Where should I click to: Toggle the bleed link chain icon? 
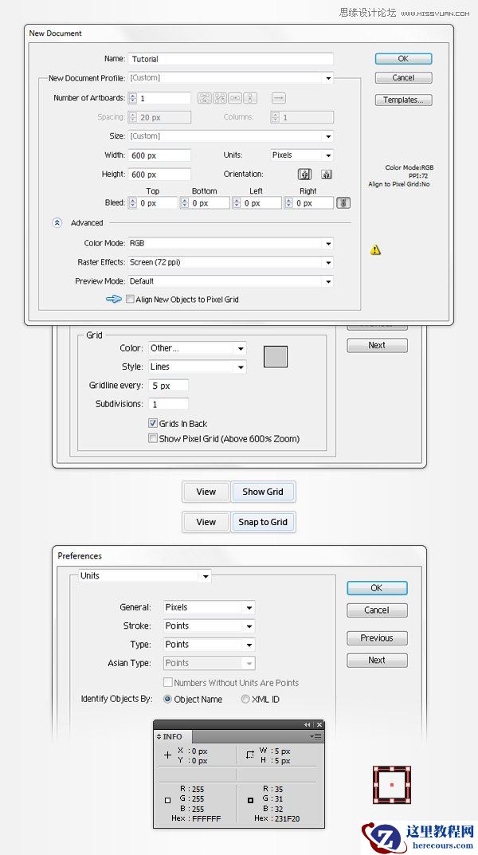tap(343, 203)
